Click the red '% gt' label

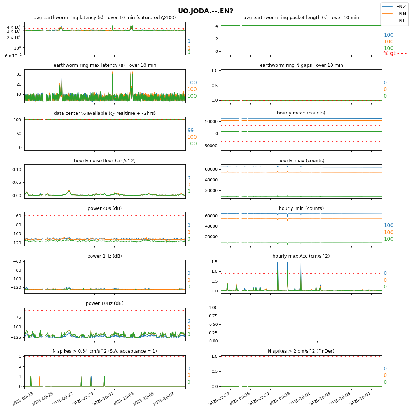click(x=390, y=54)
